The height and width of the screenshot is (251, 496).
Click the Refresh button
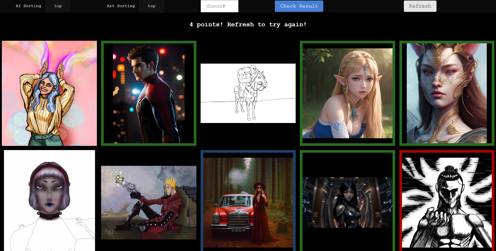(x=420, y=6)
